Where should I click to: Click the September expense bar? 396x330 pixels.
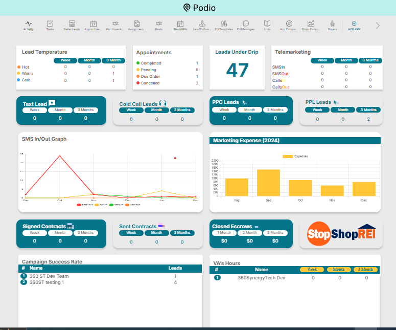pyautogui.click(x=268, y=183)
